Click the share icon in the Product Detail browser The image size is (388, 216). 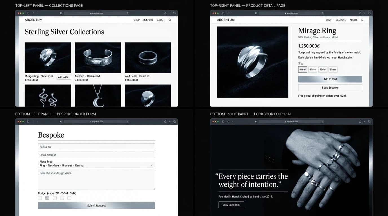[x=360, y=13]
